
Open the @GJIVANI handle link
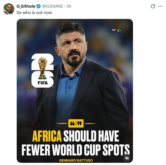(x=53, y=6)
